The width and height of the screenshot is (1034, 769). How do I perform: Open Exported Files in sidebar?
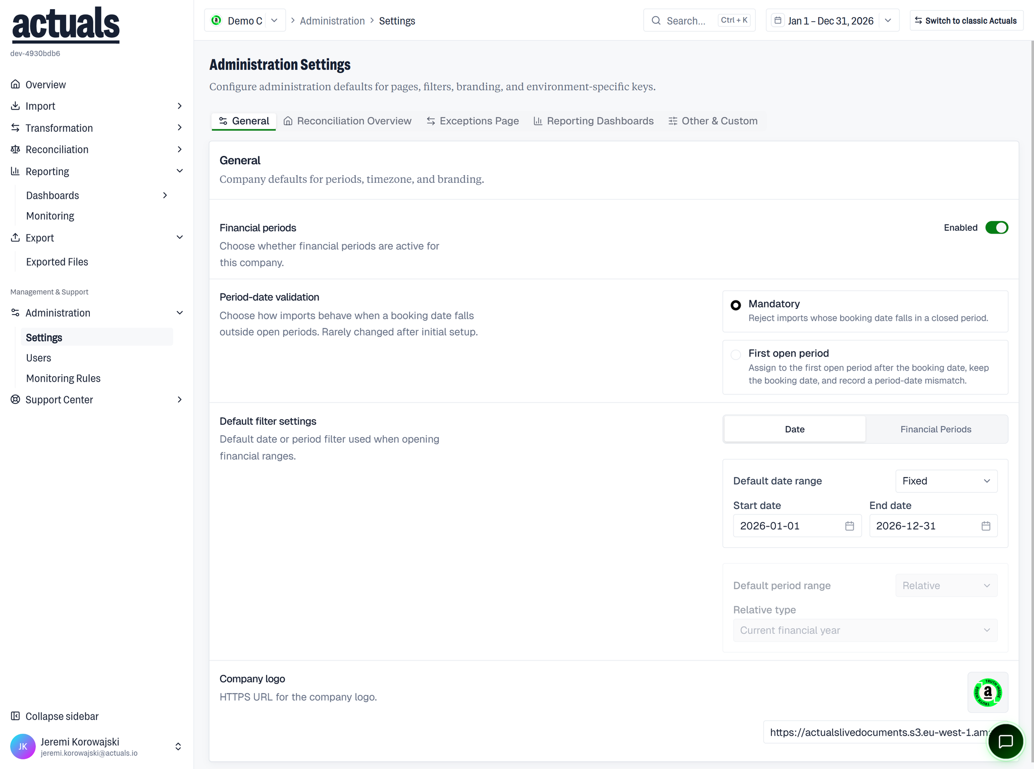pos(57,262)
